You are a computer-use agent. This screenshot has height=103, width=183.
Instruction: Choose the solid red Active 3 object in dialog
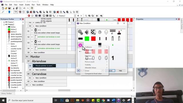coord(94,39)
